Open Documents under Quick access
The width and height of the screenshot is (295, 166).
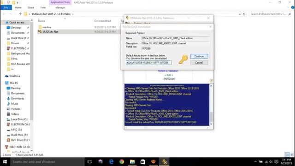click(18, 33)
